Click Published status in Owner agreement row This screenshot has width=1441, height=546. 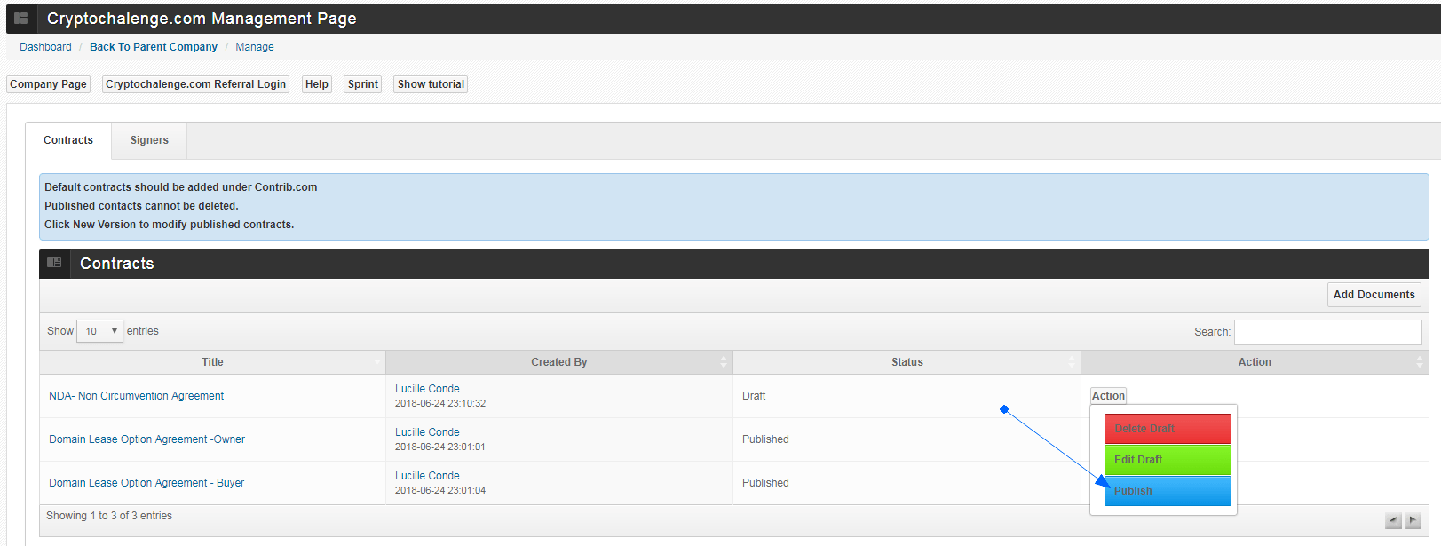click(x=765, y=439)
